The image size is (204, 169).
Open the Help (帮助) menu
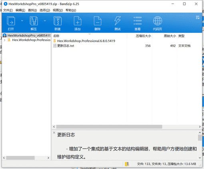click(71, 10)
